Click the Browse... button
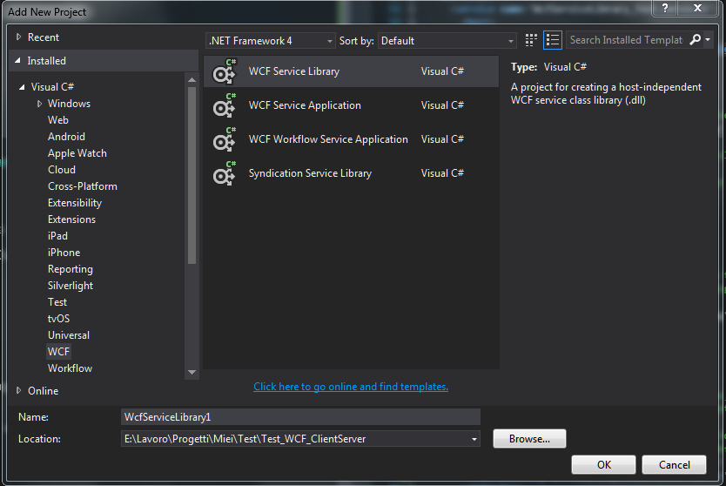 [x=529, y=439]
